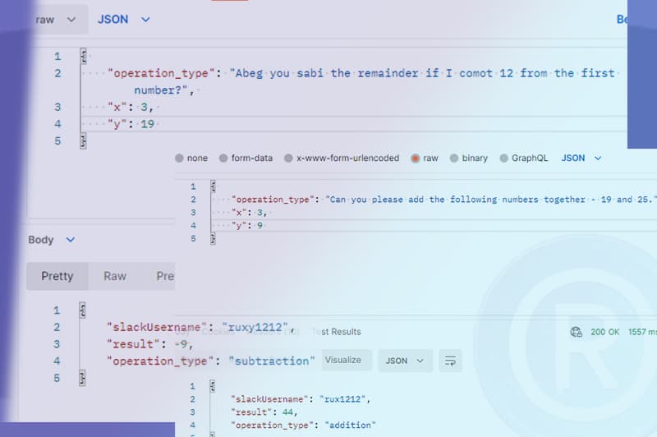Select the GraphQL radio option

(x=524, y=158)
